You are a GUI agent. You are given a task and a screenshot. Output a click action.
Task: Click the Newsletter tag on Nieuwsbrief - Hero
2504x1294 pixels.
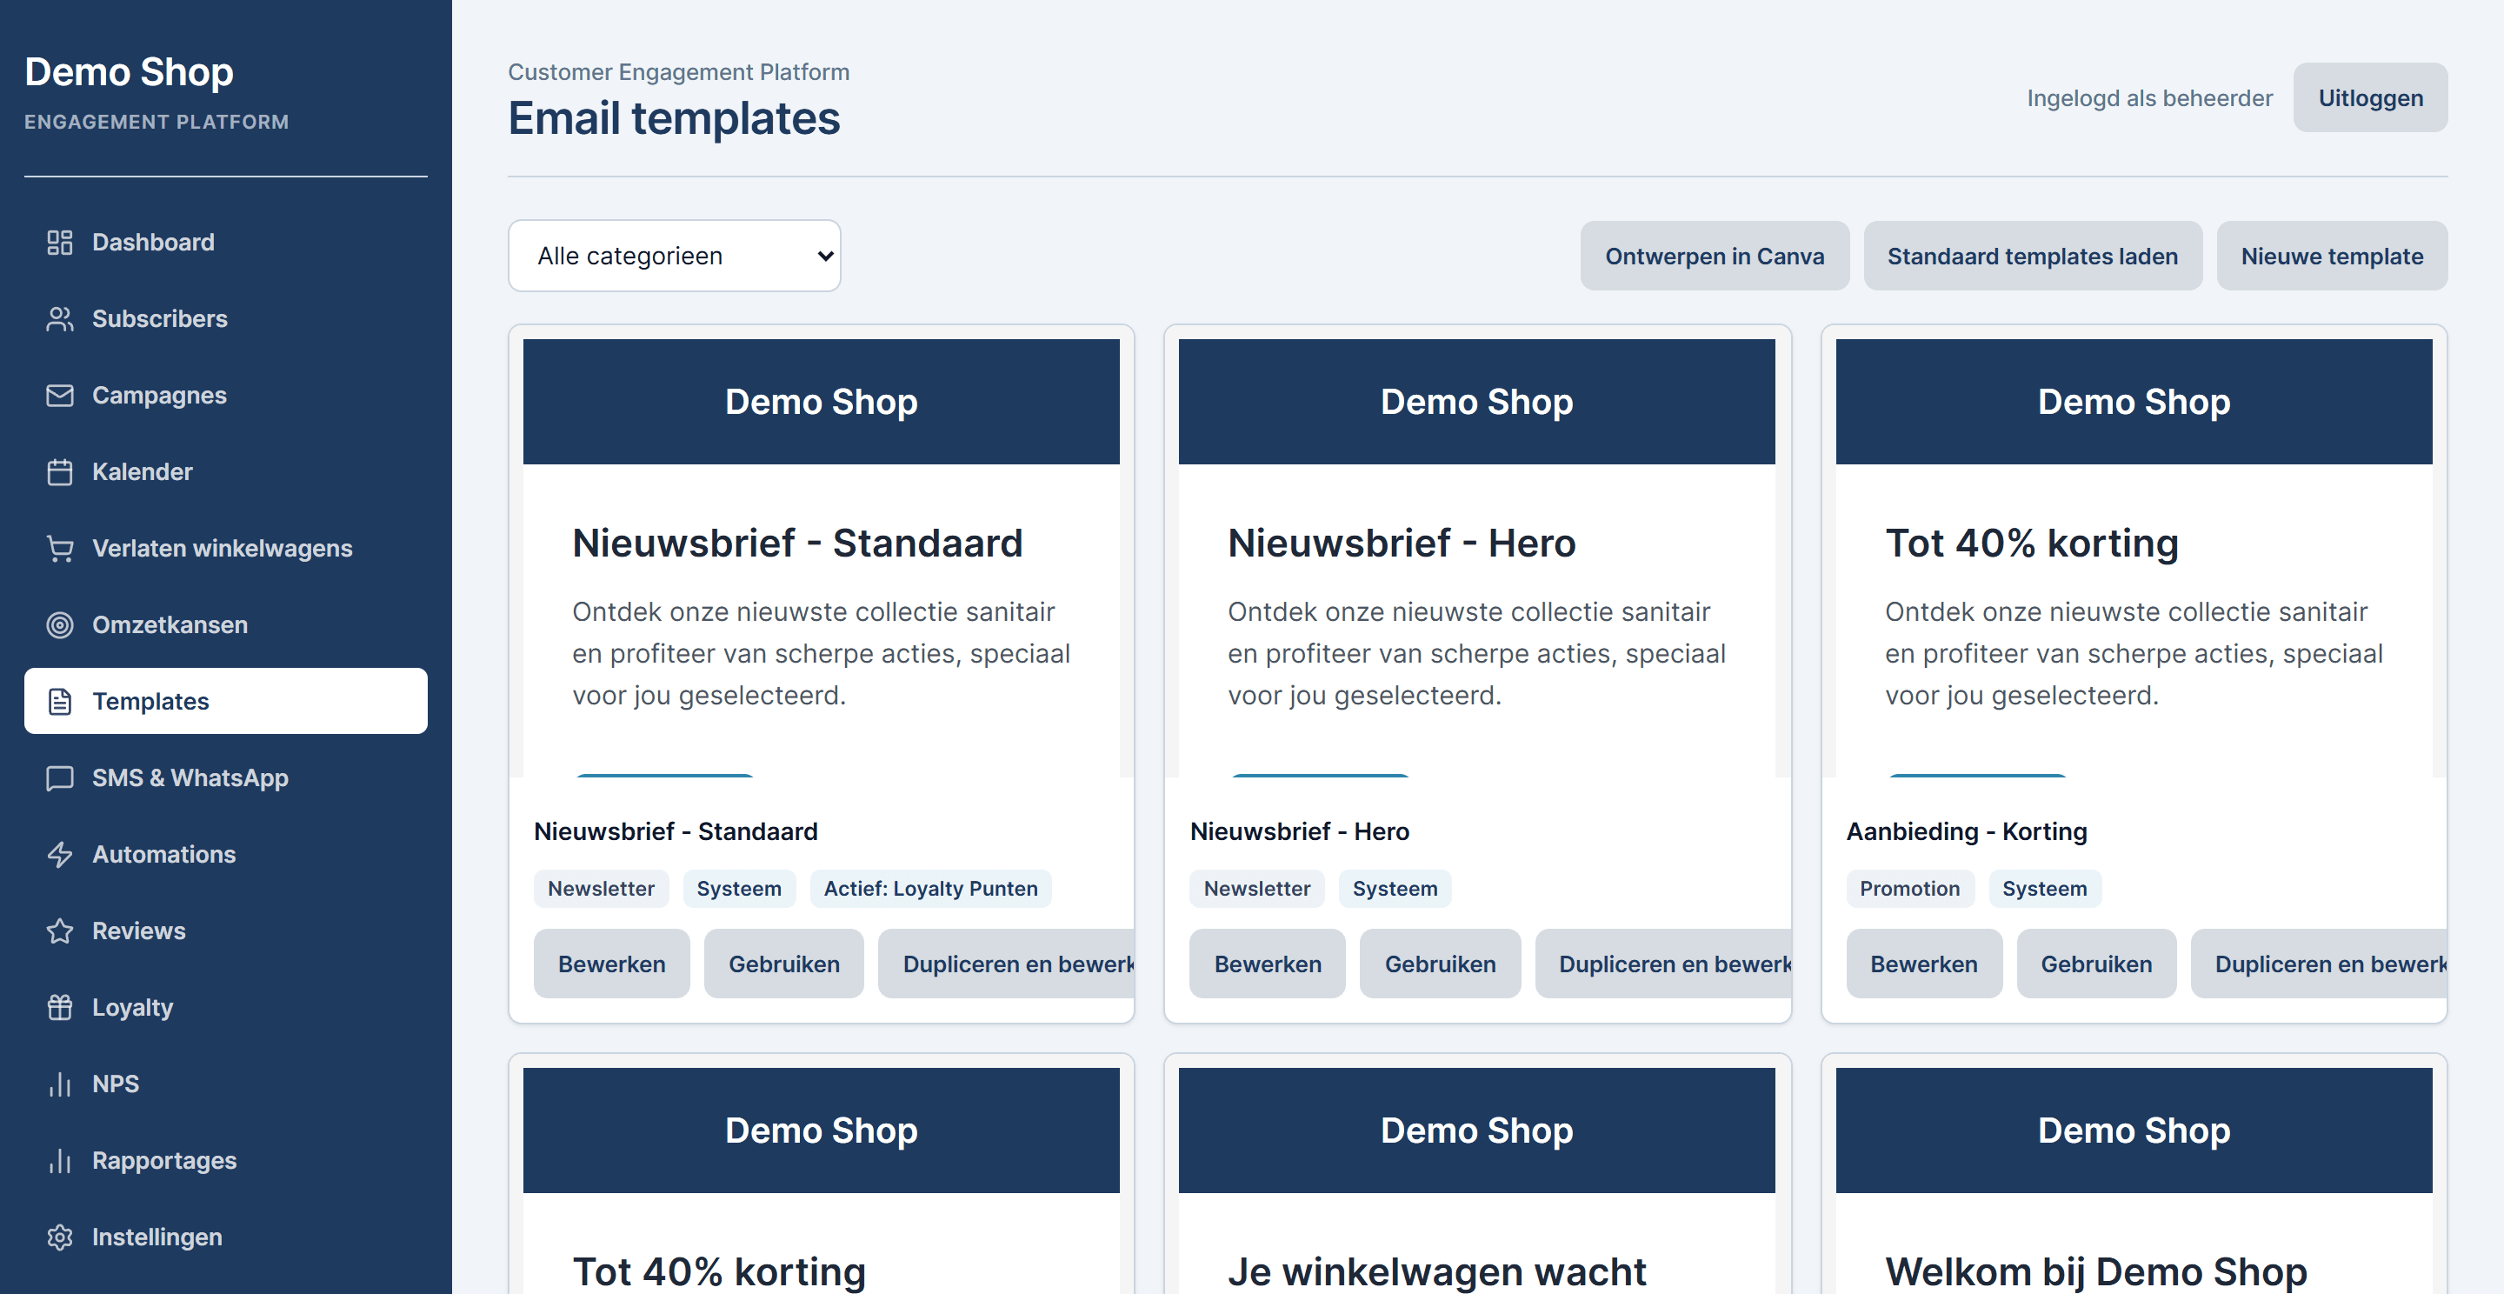coord(1255,889)
